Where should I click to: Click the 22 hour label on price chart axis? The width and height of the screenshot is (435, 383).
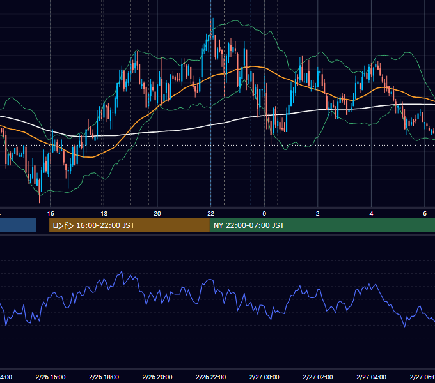click(211, 214)
